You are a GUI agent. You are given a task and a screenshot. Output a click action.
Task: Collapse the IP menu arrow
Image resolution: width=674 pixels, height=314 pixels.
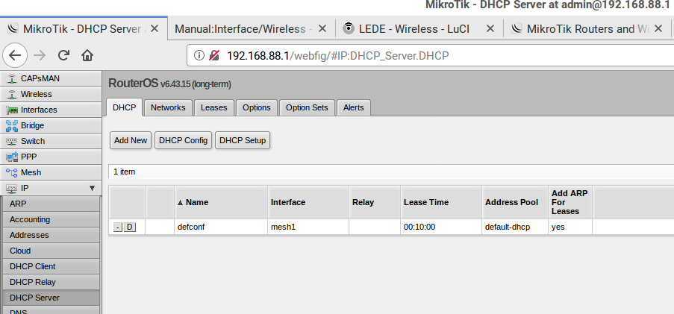(x=92, y=188)
